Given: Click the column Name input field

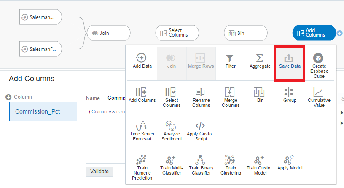Looking at the screenshot, I should pos(115,98).
